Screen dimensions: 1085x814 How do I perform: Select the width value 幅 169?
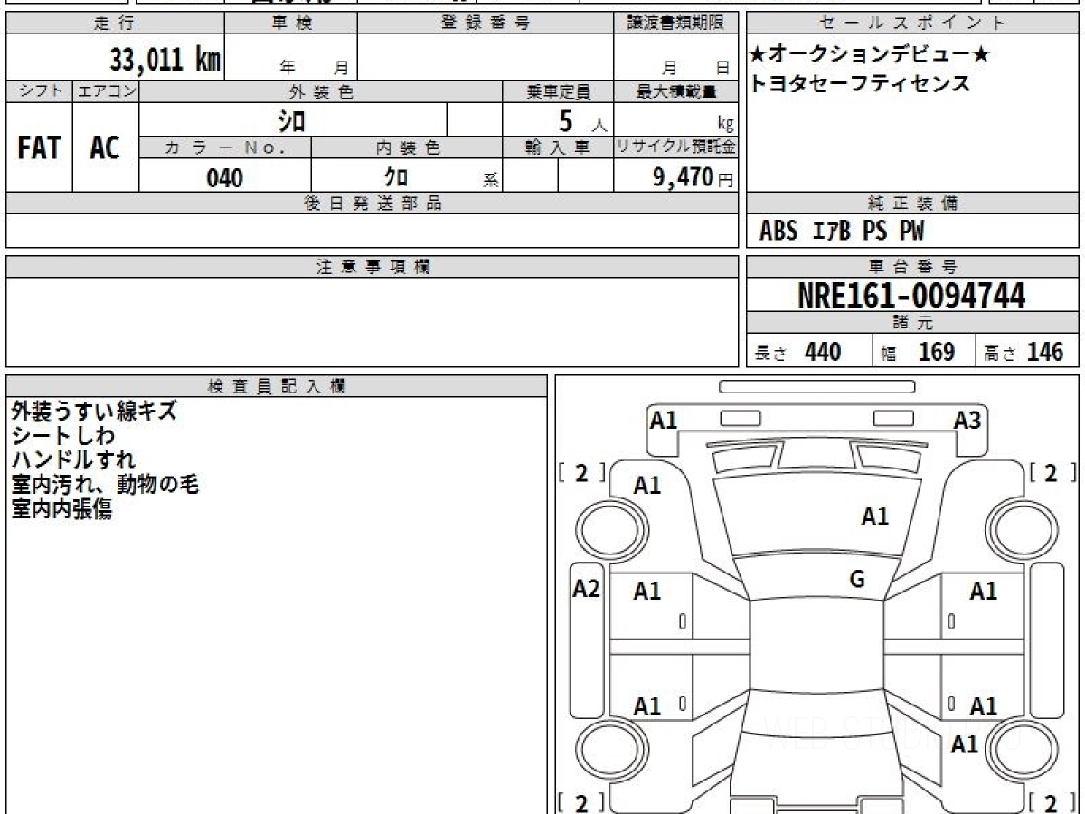point(918,352)
